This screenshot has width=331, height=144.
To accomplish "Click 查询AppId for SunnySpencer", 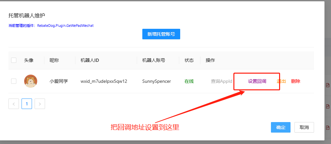I will (x=221, y=81).
